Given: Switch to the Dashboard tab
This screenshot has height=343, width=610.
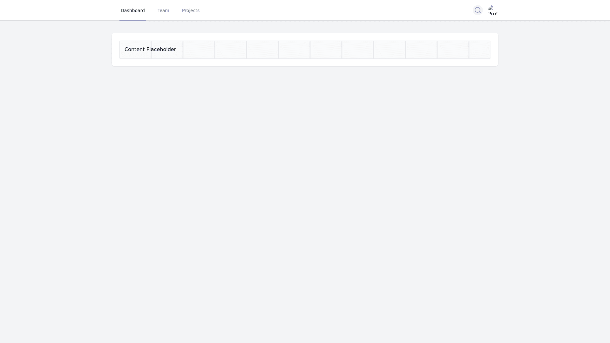Looking at the screenshot, I should pos(132,10).
